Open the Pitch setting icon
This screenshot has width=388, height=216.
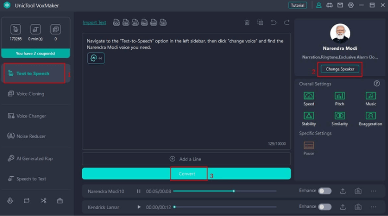[339, 96]
